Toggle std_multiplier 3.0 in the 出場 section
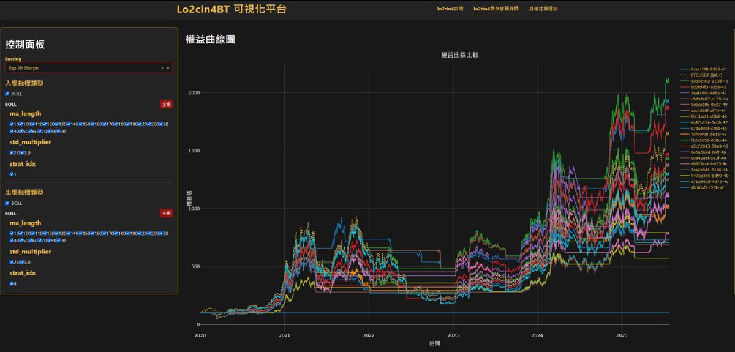The width and height of the screenshot is (735, 352). 21,262
